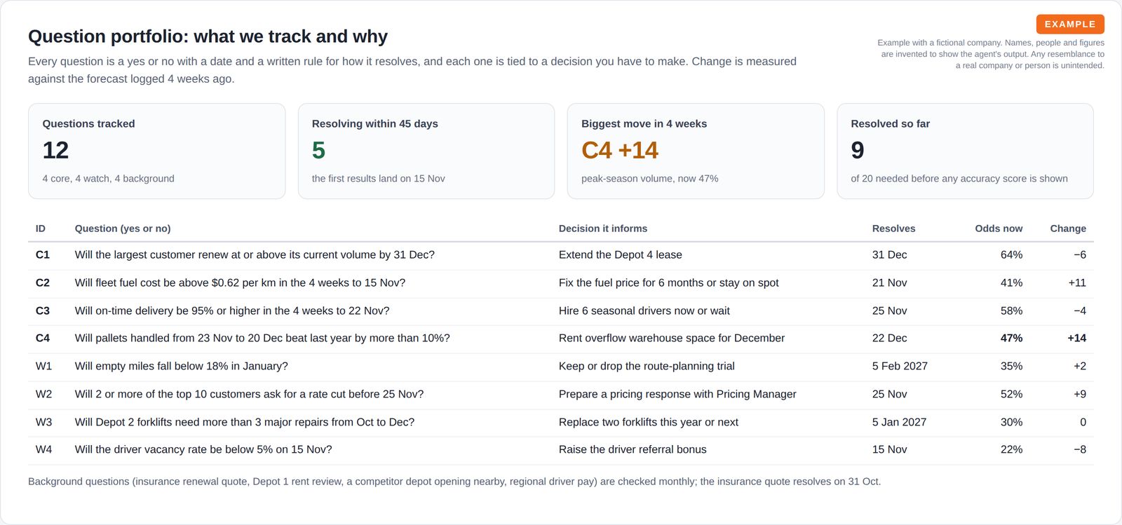Viewport: 1122px width, 525px height.
Task: Click 'Rent overflow warehouse space for December'
Action: [x=672, y=339]
